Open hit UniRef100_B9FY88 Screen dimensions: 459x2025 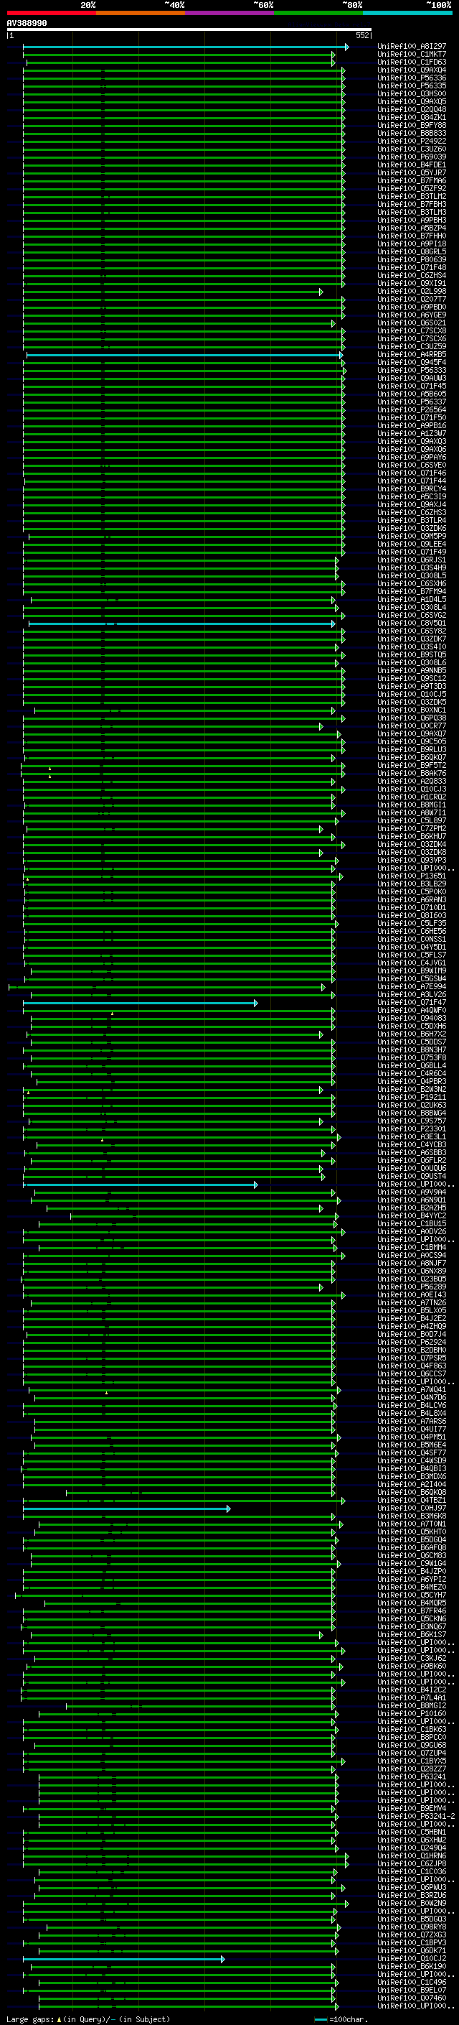[412, 125]
